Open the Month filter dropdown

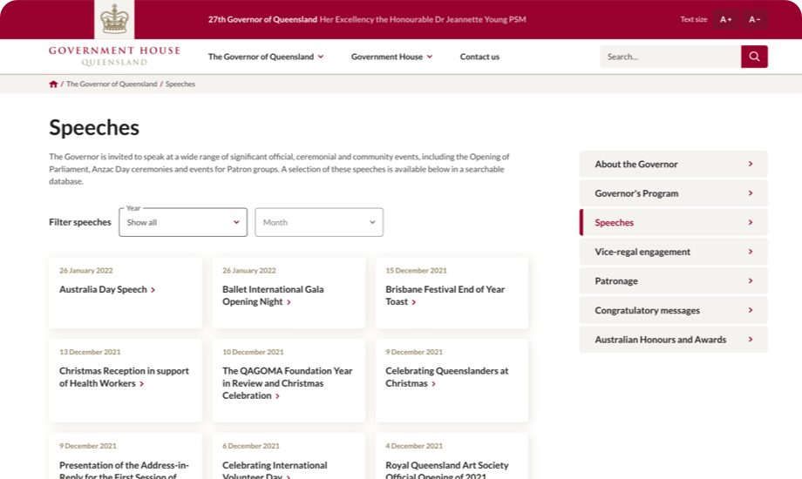click(x=318, y=222)
